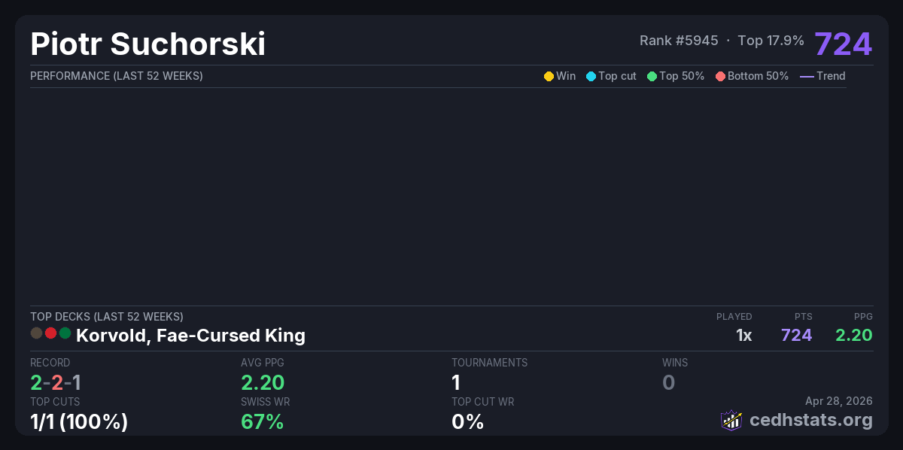Click the green Top 50% legend dot
This screenshot has width=903, height=450.
click(652, 76)
